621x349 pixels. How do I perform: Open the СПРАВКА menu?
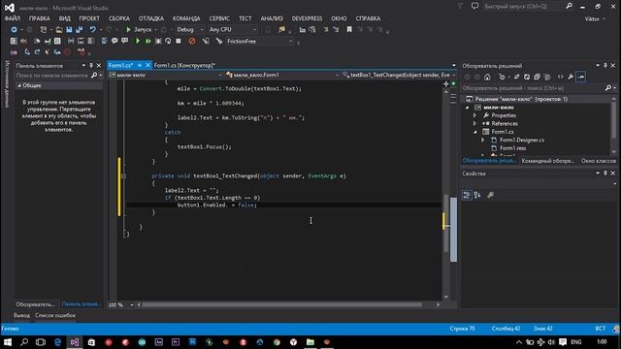pos(368,18)
